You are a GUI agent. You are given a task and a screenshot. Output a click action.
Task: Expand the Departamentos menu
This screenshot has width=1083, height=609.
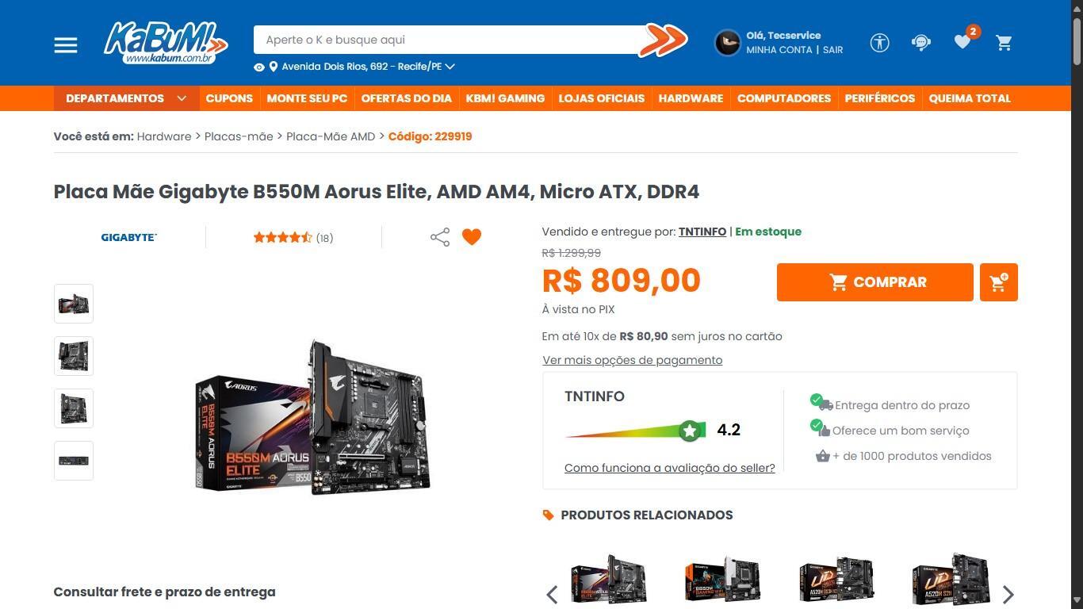point(126,98)
